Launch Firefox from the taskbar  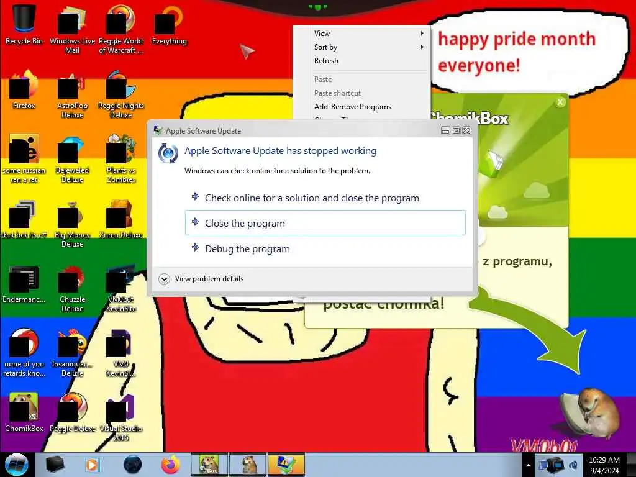pos(171,465)
